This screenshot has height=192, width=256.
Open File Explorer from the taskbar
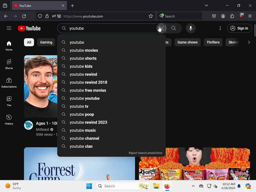pos(156,186)
